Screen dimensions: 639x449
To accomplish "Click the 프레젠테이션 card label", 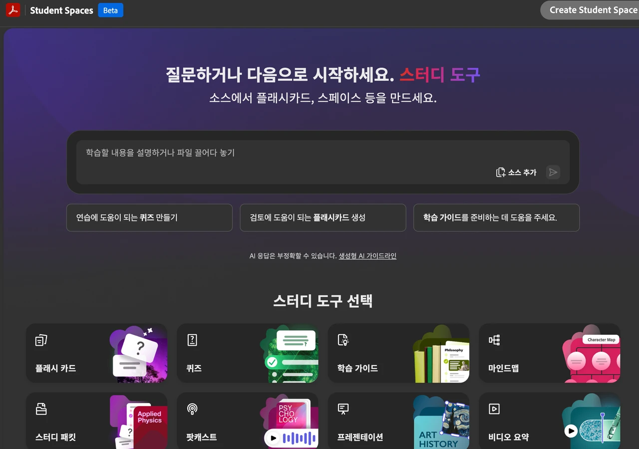I will [360, 437].
